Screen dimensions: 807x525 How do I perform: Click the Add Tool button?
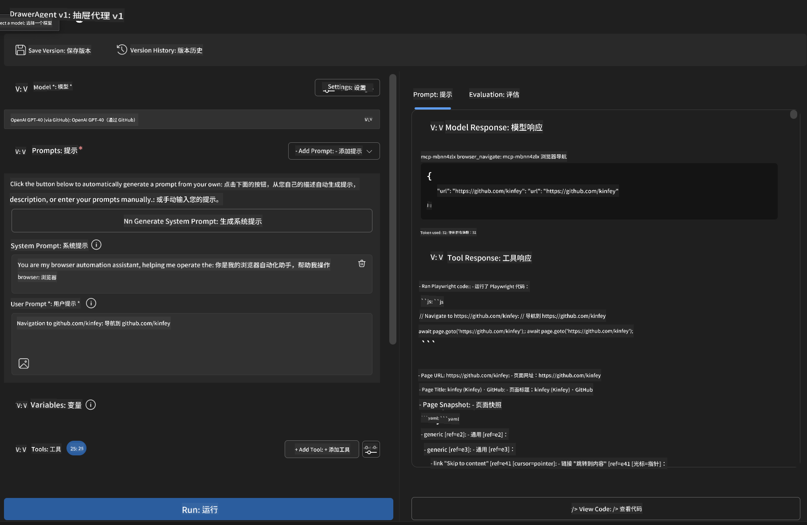[x=322, y=449]
